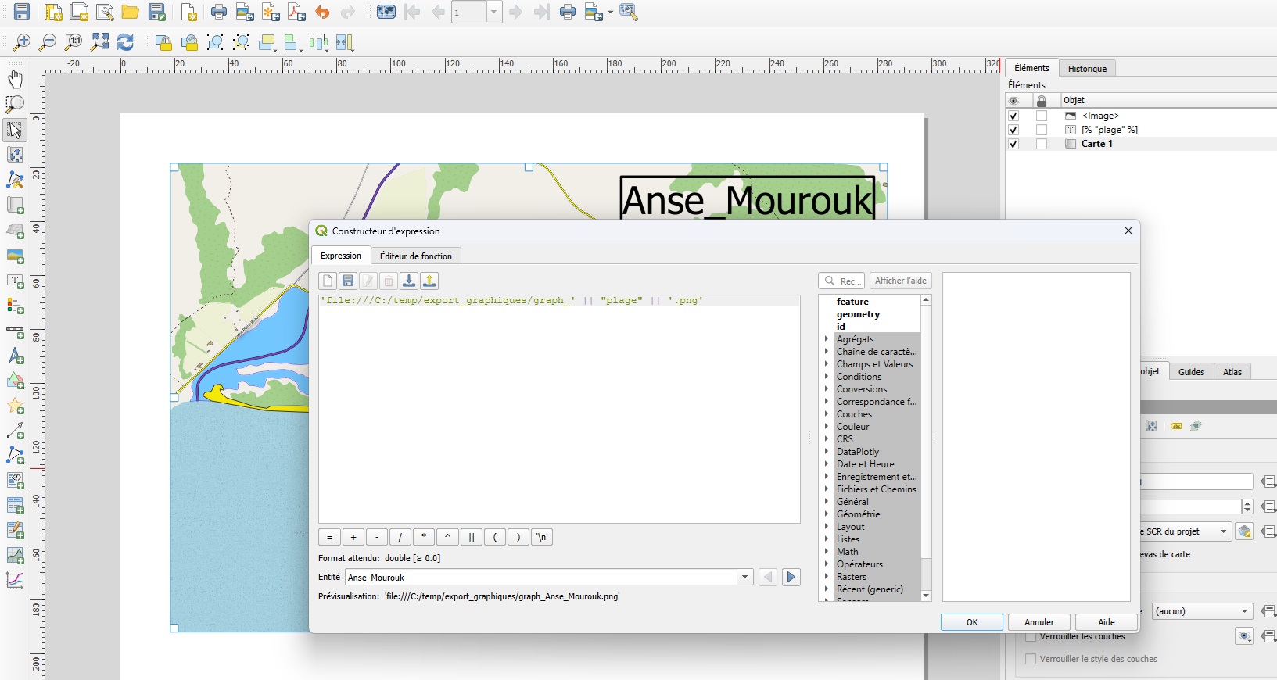
Task: Open the Atlas tab
Action: 1232,372
